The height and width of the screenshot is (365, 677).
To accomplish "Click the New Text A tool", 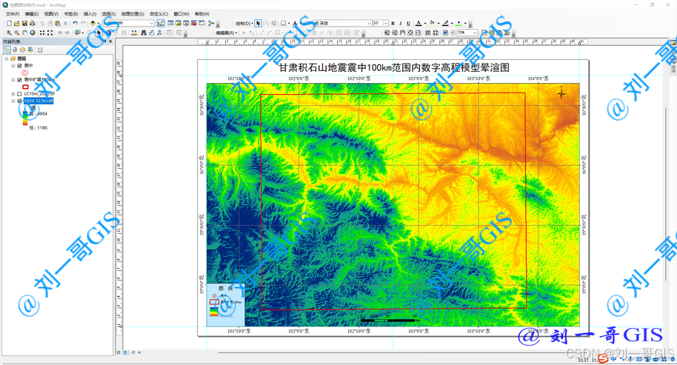I will pos(295,23).
